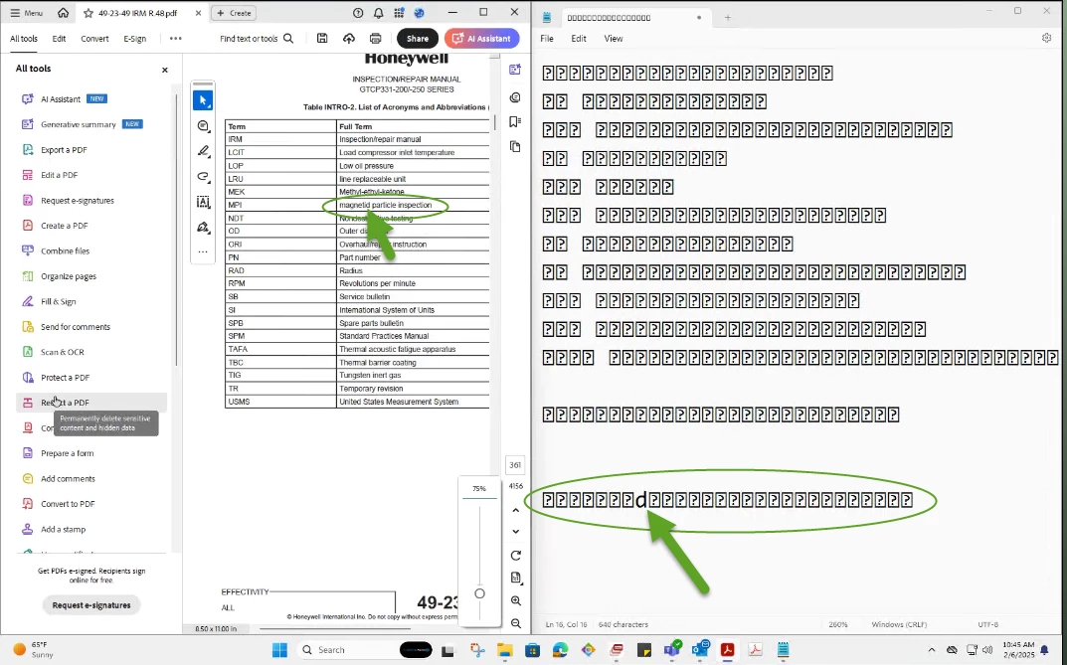Screen dimensions: 1067x665
Task: Open the Edit menu in Notepad
Action: 579,39
